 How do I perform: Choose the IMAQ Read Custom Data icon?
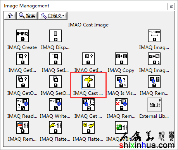click(x=22, y=105)
